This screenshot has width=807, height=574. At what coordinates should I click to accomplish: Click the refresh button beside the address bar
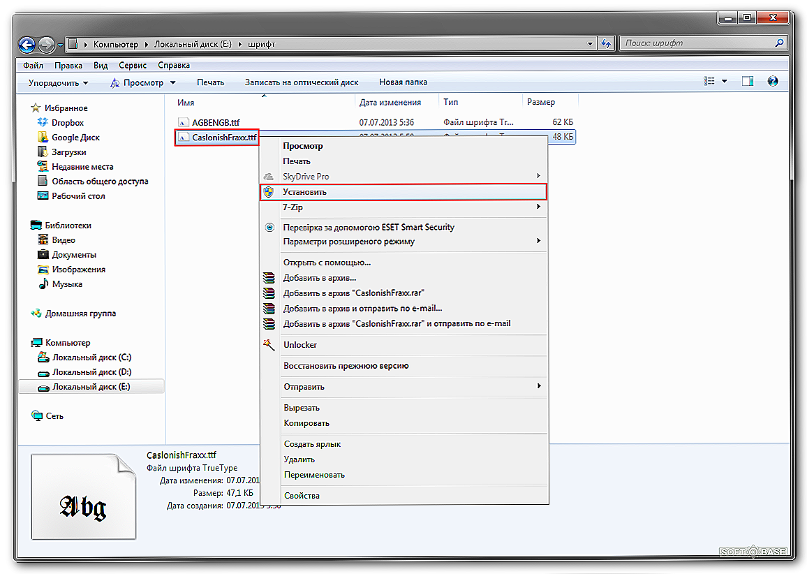[606, 44]
